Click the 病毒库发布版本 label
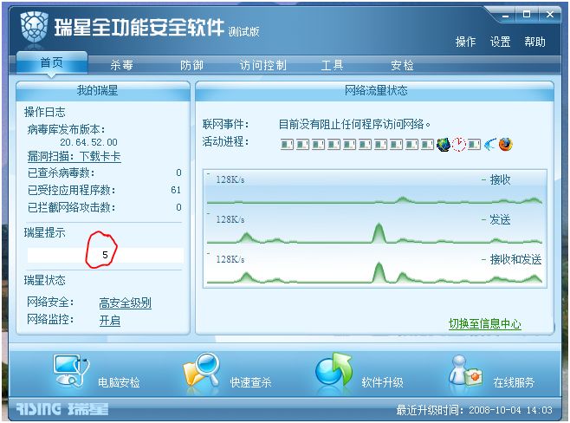Viewport: 570px width, 423px height. 66,129
